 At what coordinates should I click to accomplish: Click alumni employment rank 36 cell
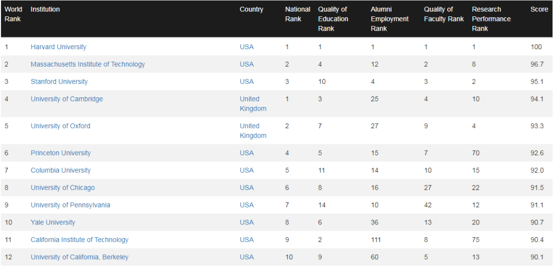(375, 222)
